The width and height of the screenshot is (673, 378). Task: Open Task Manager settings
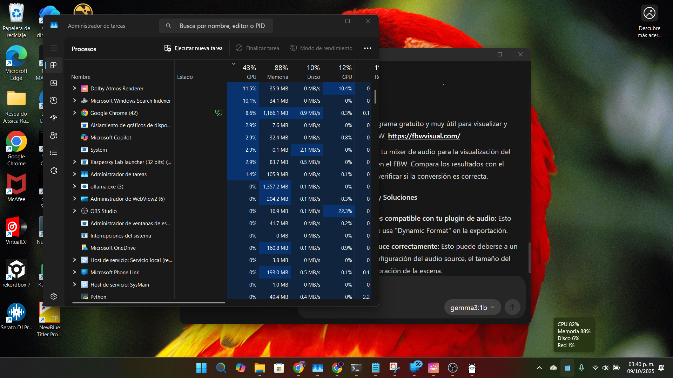click(53, 296)
